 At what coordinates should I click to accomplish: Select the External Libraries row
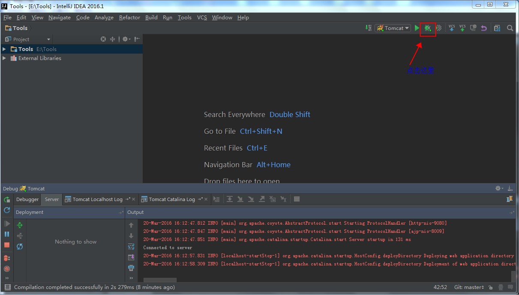[x=72, y=58]
